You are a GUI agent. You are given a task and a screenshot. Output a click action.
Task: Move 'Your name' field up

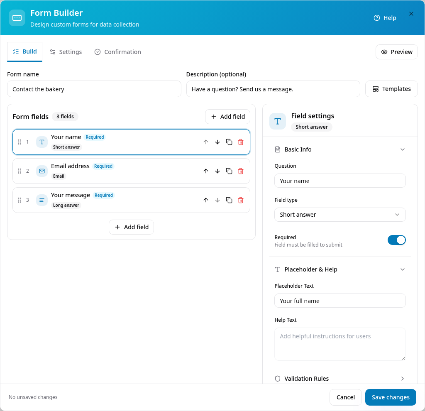coord(206,142)
